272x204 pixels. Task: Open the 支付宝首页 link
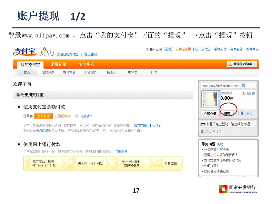[x=183, y=49]
